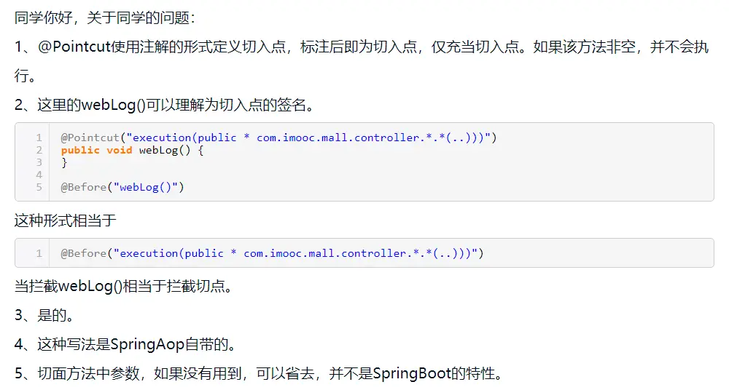729x390 pixels.
Task: Click the text 这种形式相当于
Action: (x=66, y=219)
